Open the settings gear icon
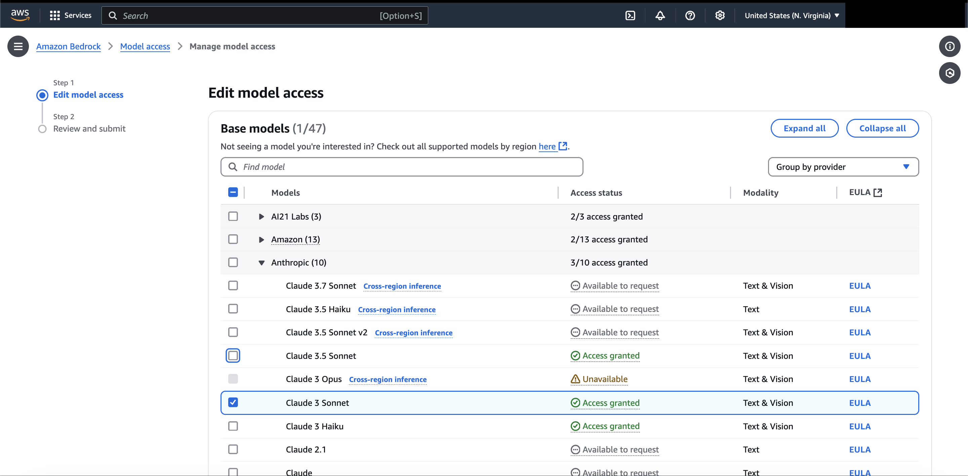Viewport: 968px width, 476px height. (x=720, y=15)
